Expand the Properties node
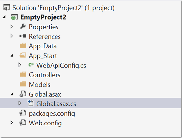Image resolution: width=182 pixels, height=138 pixels. 11,26
